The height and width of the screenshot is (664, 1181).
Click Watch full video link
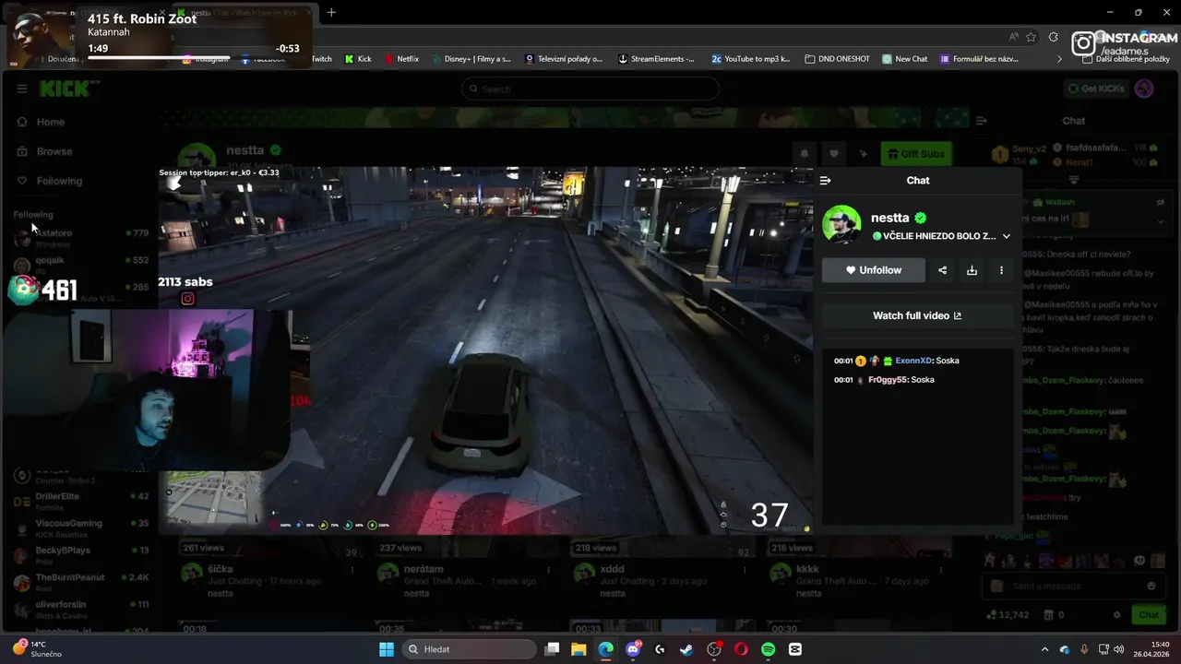pos(917,315)
